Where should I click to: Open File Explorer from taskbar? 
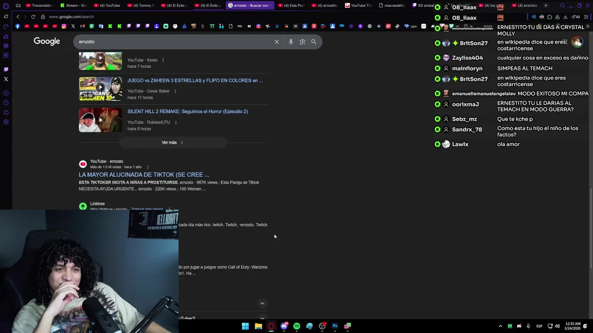258,326
